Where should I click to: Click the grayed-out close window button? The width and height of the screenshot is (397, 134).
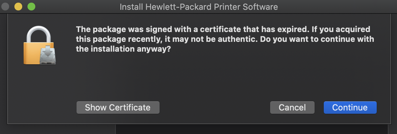coord(6,7)
